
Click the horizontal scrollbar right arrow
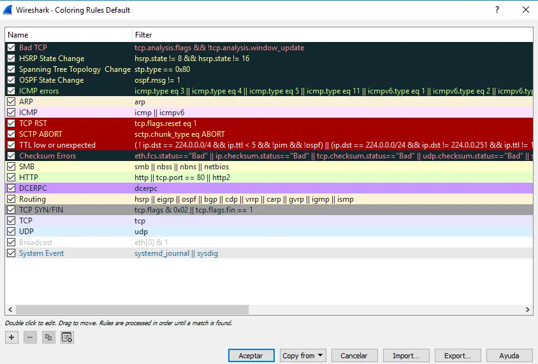(528, 309)
